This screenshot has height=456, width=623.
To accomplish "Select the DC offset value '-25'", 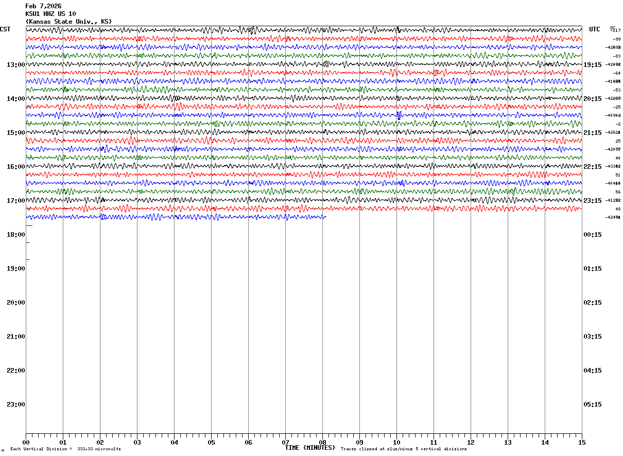I will [616, 107].
